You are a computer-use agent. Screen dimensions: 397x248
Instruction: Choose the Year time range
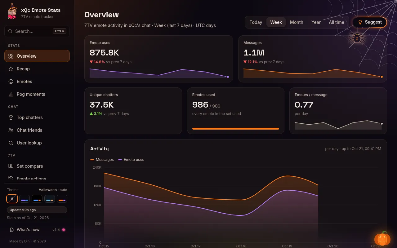point(316,22)
